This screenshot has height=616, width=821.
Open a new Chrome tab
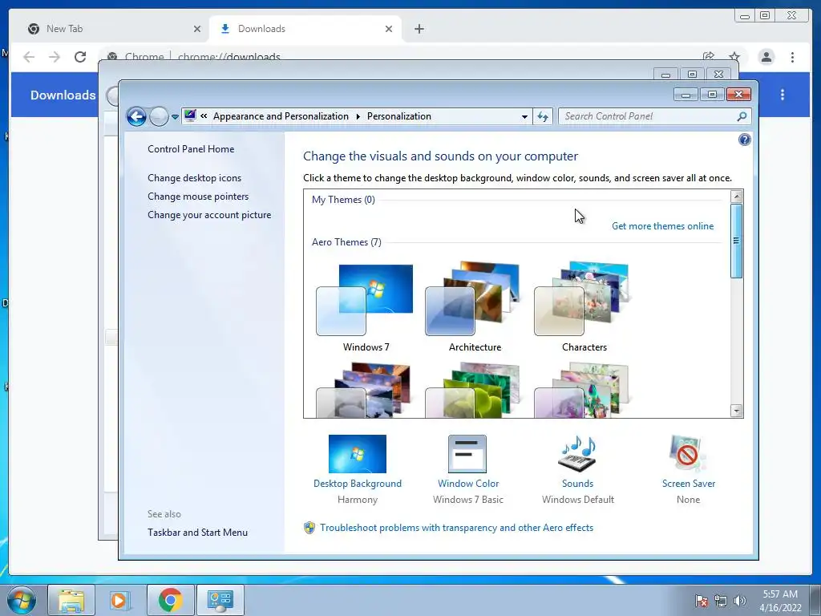pyautogui.click(x=419, y=29)
